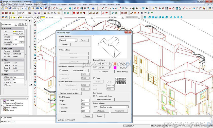The image size is (213, 128).
Task: Click the Accept button
Action: pyautogui.click(x=87, y=116)
